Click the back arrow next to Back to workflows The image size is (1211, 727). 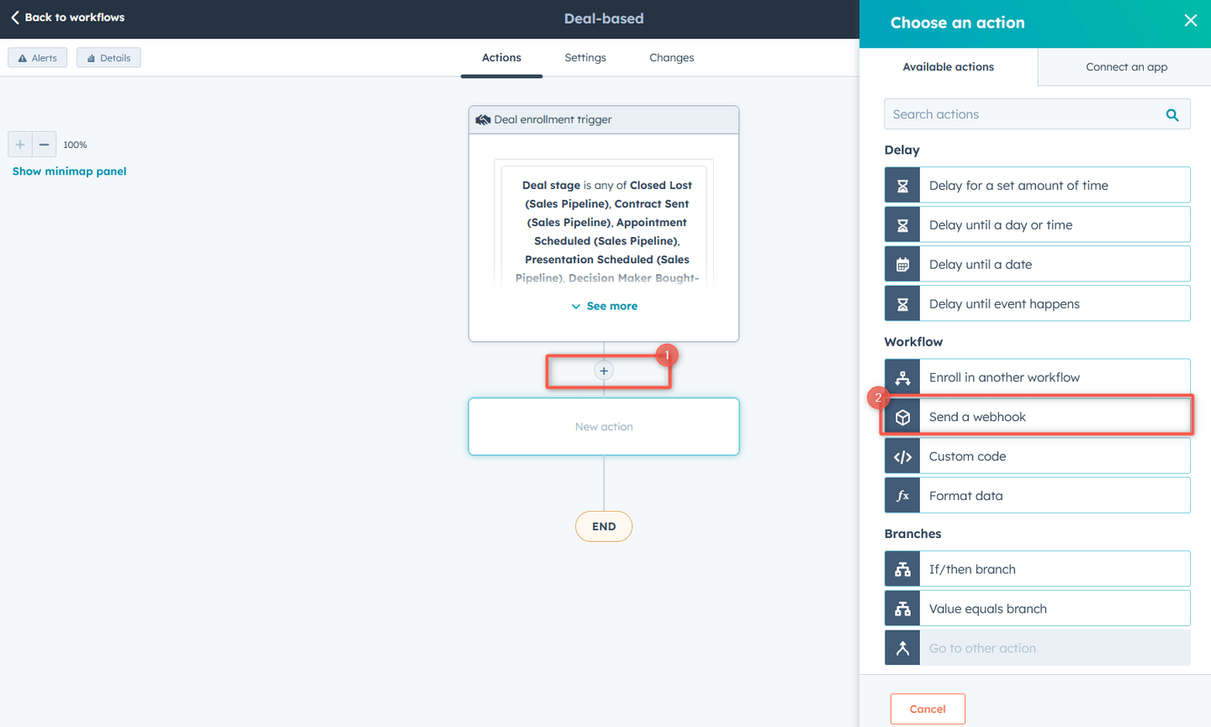pyautogui.click(x=15, y=17)
